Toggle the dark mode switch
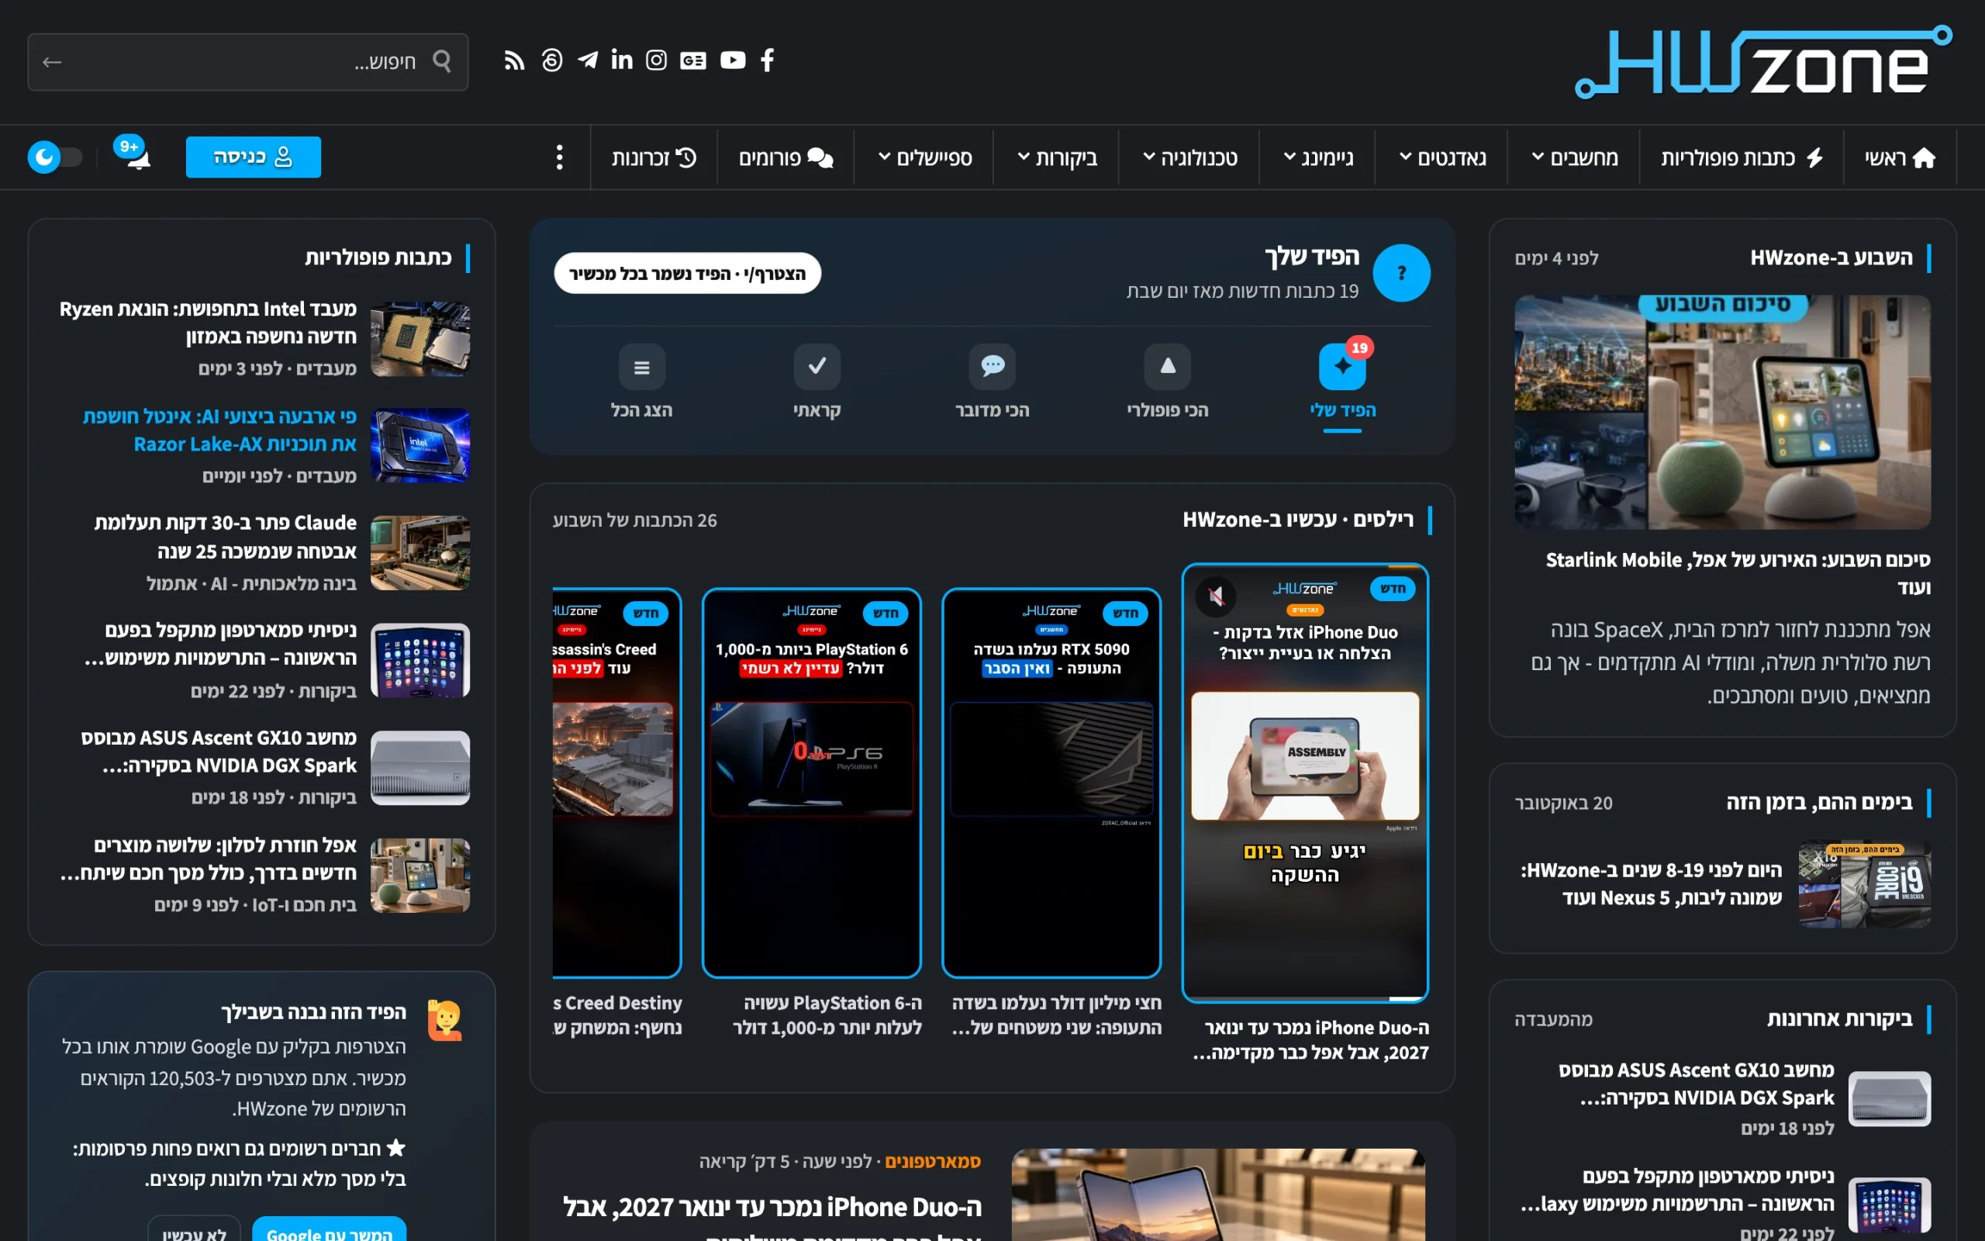The height and width of the screenshot is (1241, 1985). (55, 157)
